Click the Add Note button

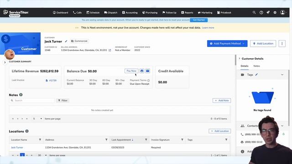click(222, 100)
